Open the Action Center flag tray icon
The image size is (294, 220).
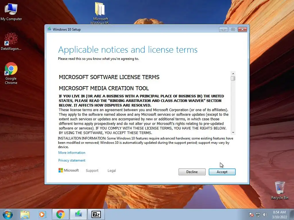point(251,215)
